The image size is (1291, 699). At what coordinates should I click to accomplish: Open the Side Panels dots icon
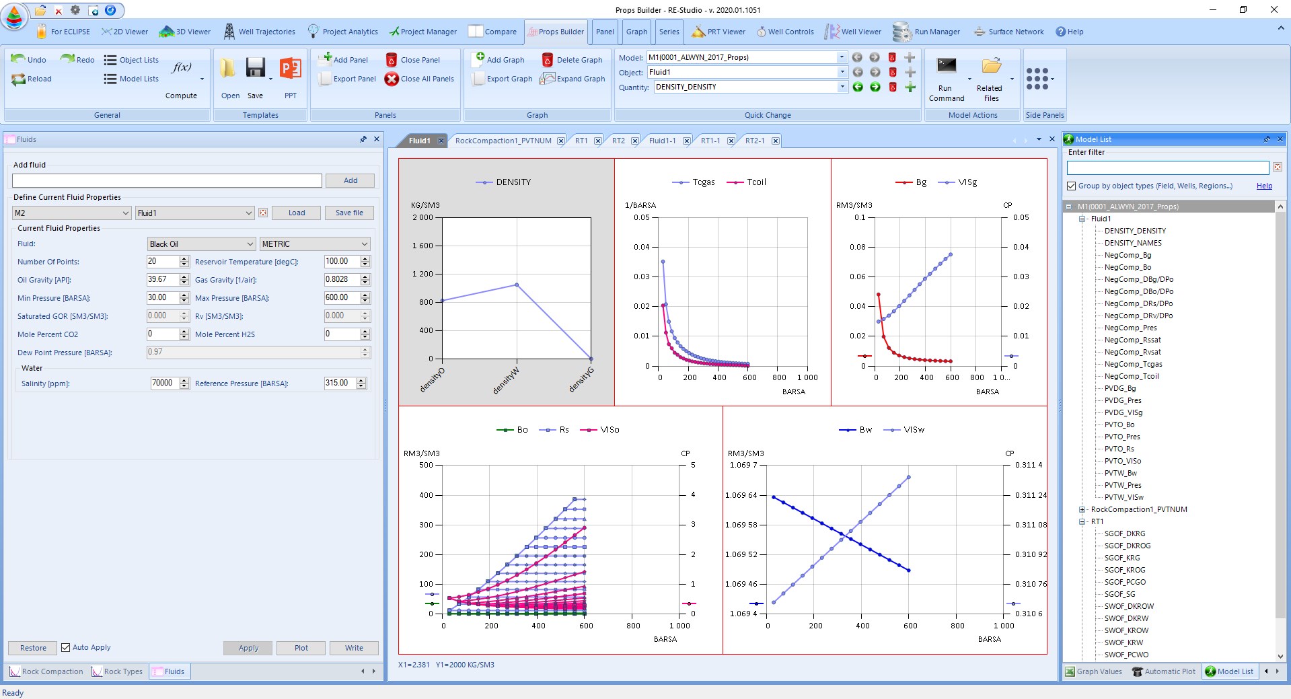pyautogui.click(x=1037, y=78)
